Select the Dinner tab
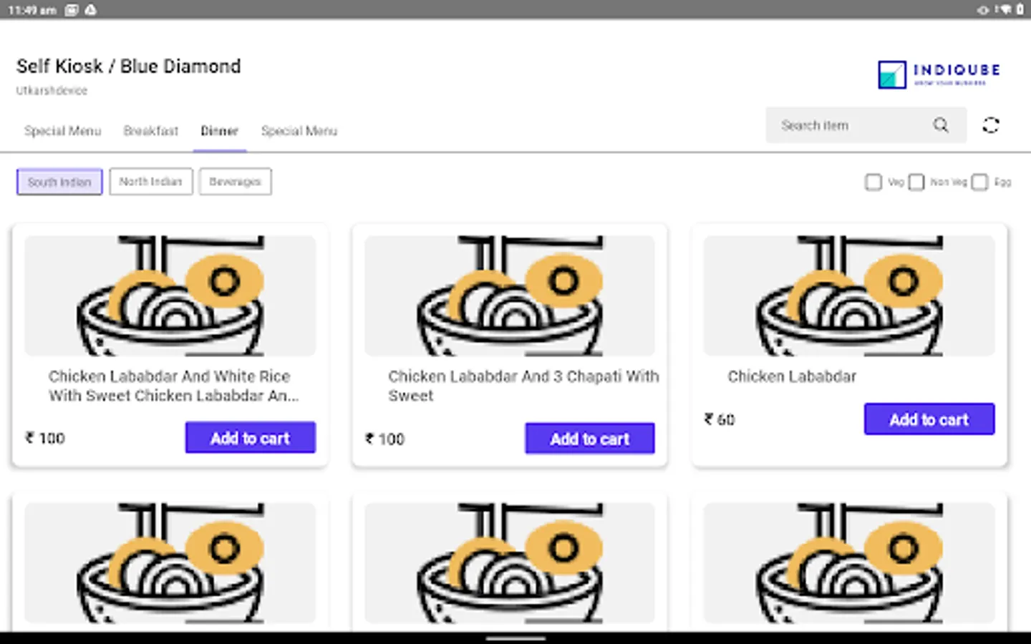The image size is (1031, 644). (219, 131)
